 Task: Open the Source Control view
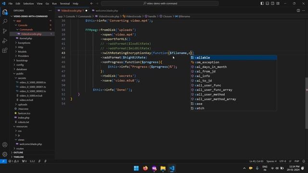click(x=5, y=31)
